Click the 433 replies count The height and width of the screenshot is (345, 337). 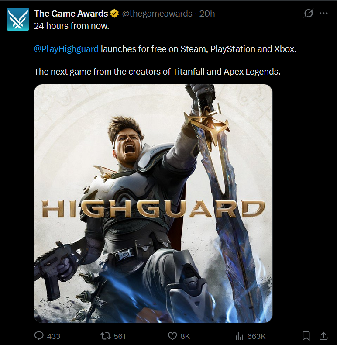coord(53,336)
